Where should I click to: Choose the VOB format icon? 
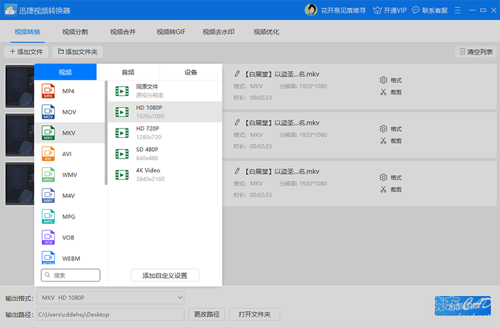tap(48, 237)
